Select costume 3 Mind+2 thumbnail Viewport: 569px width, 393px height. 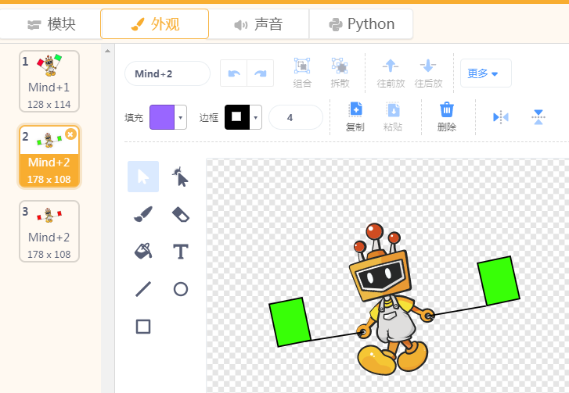pyautogui.click(x=49, y=231)
